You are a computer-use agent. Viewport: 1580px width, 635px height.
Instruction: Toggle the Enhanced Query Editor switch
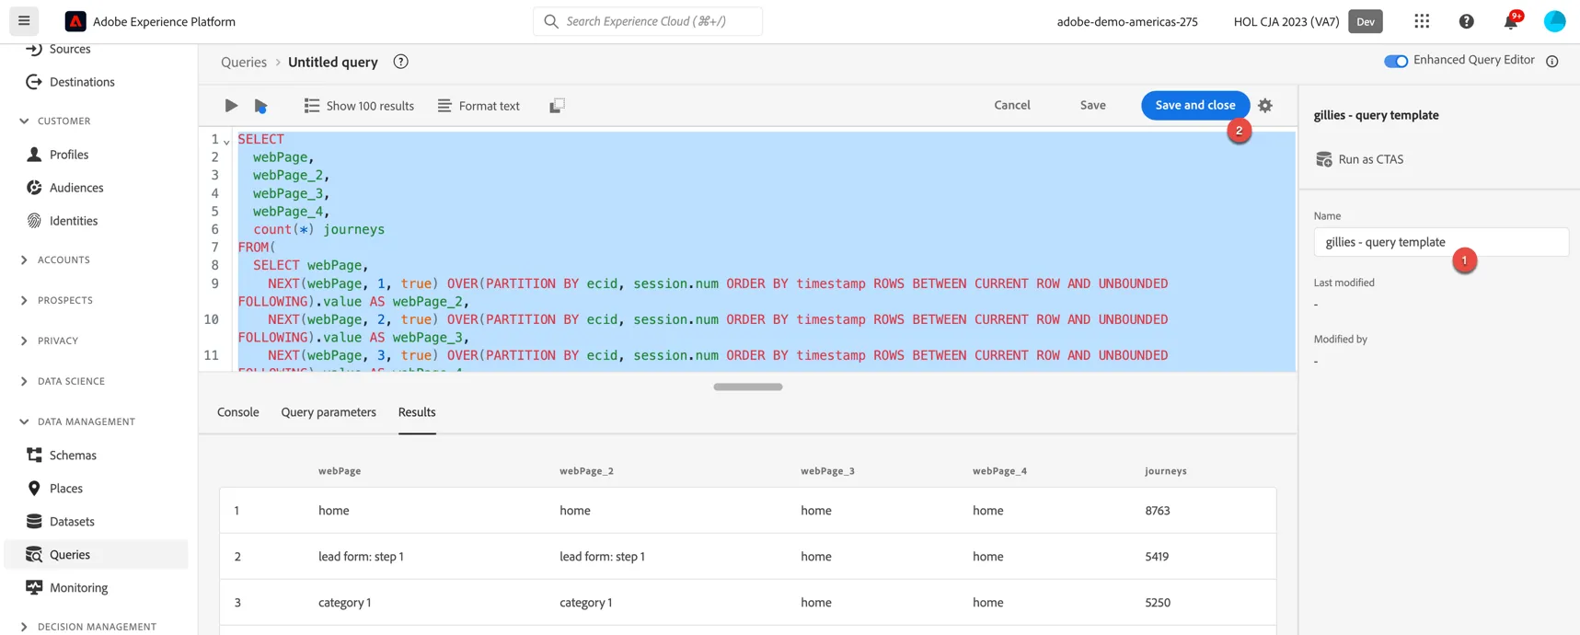(x=1396, y=61)
